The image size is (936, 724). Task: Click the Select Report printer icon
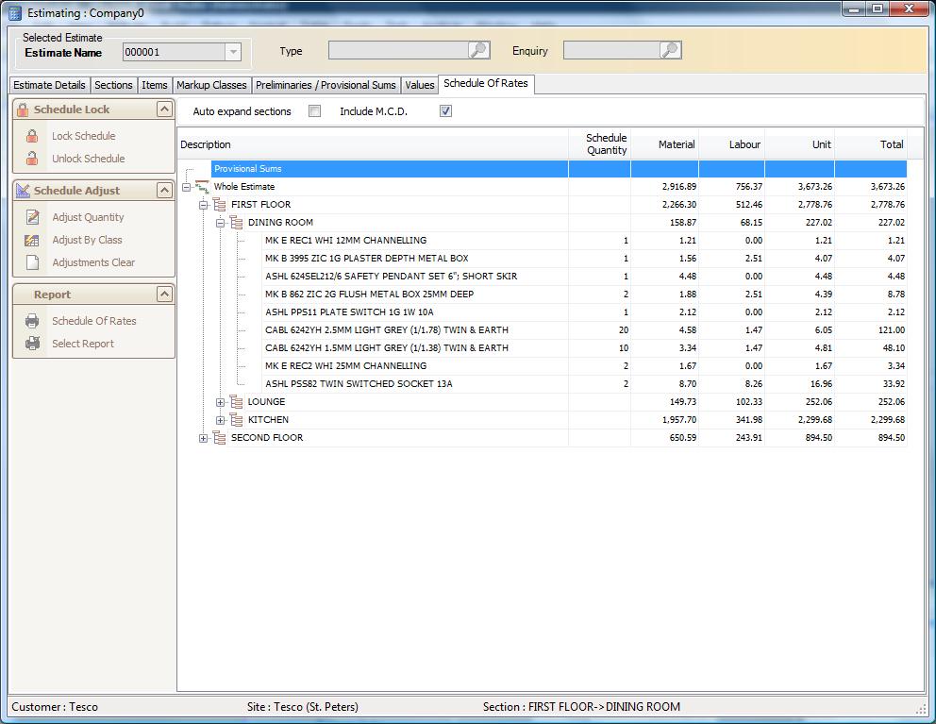32,344
